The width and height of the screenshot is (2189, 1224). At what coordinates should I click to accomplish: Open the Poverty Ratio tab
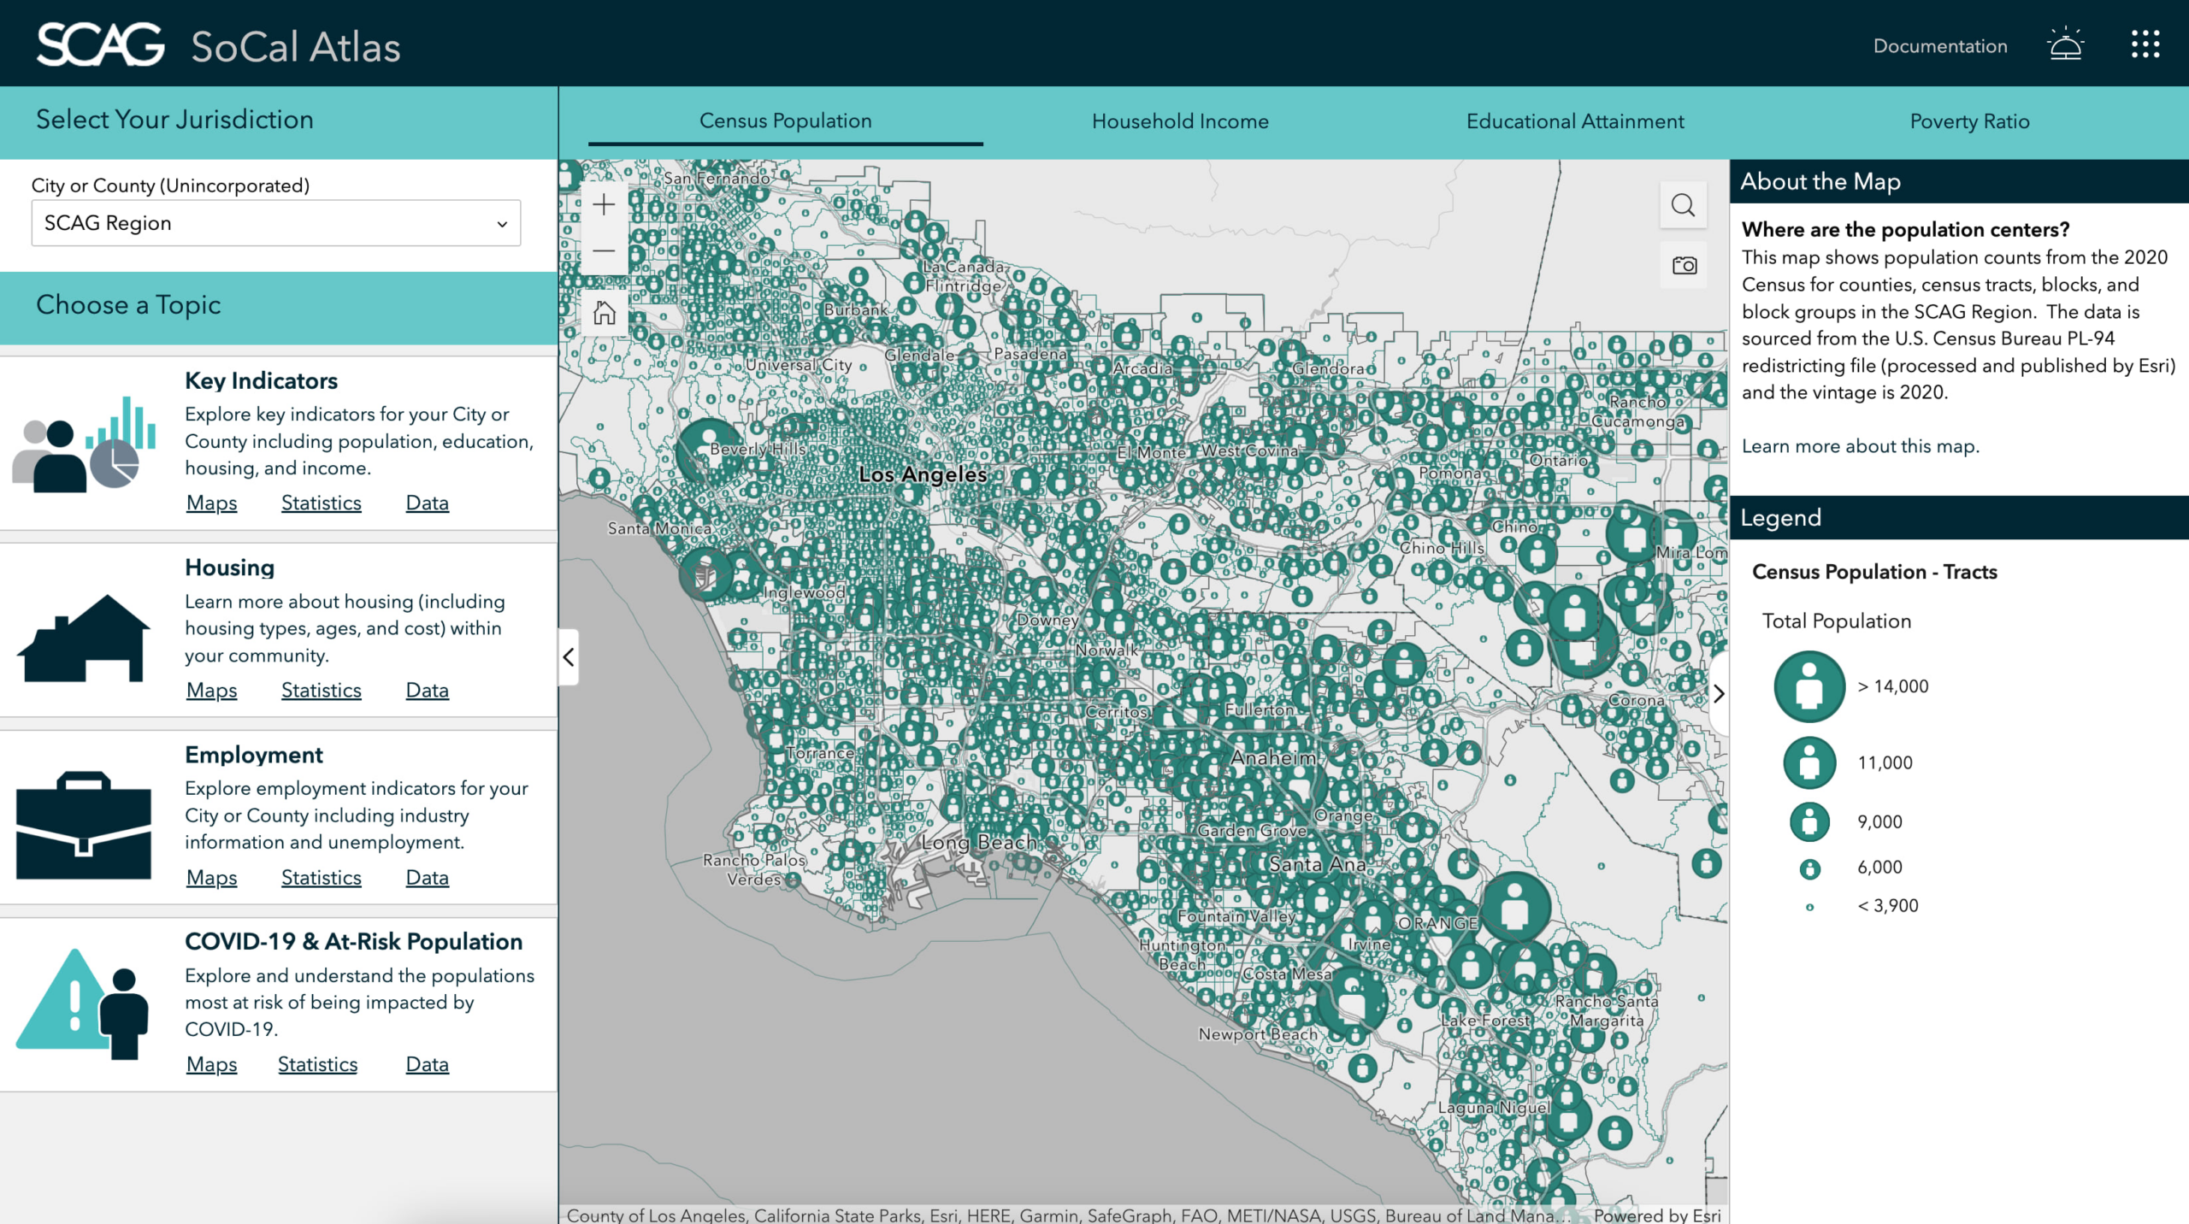[1968, 121]
